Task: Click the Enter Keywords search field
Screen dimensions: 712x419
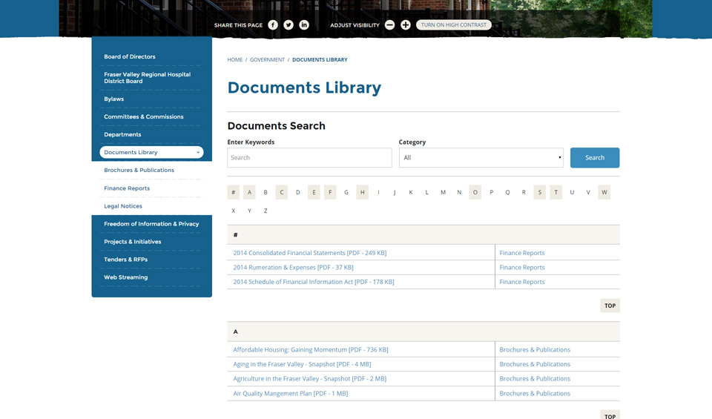Action: coord(309,158)
